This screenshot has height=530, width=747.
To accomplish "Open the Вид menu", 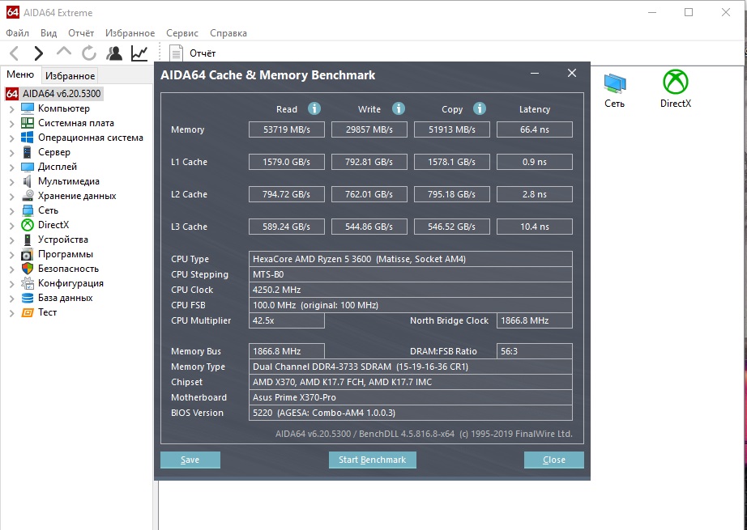I will [x=49, y=33].
